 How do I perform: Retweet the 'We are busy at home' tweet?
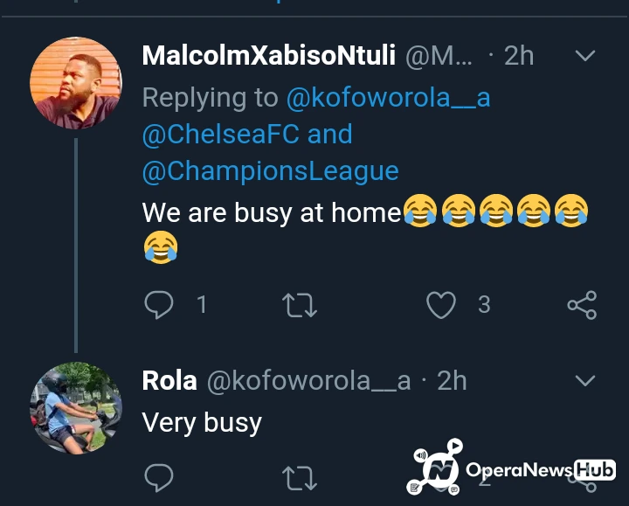point(299,304)
